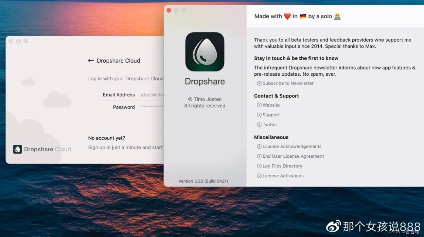Click circled arrow icon beside Support

coord(259,115)
